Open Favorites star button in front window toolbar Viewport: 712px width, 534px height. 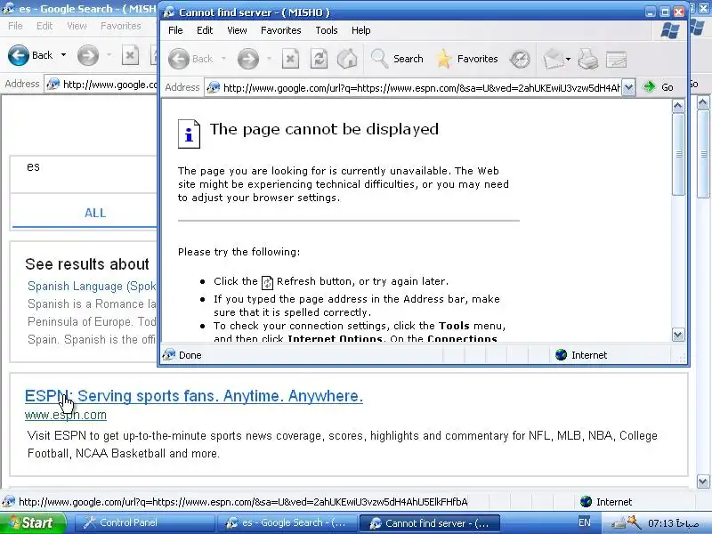pos(466,59)
